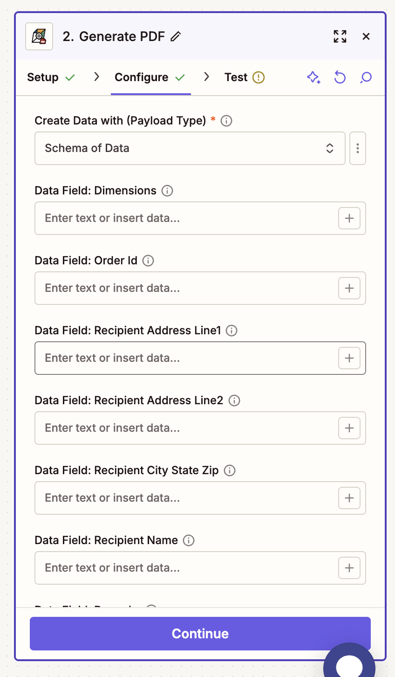Open the search magnifier icon
This screenshot has height=677, width=395.
(366, 77)
